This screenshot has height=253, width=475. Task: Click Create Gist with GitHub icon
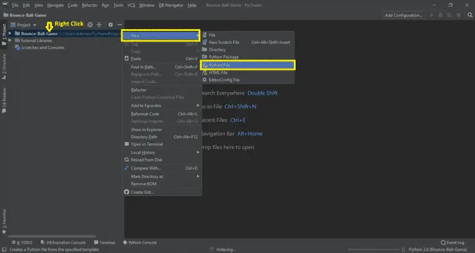pyautogui.click(x=142, y=192)
